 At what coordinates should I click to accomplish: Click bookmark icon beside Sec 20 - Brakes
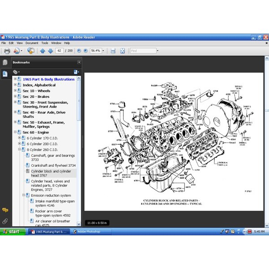(19, 96)
